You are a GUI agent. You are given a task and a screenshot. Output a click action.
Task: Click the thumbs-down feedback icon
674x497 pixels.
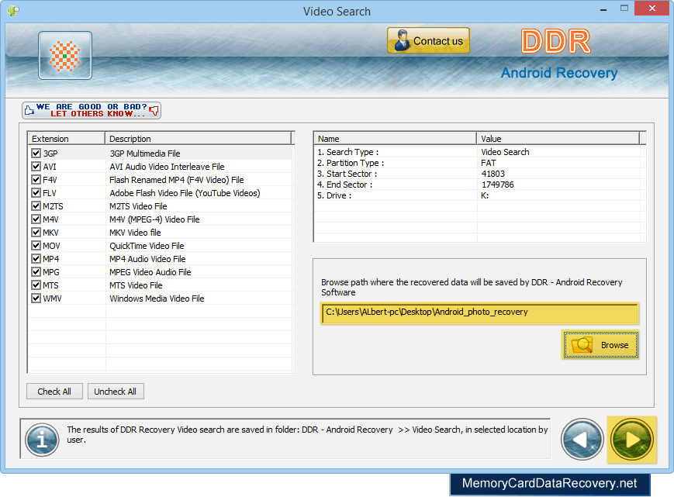tap(154, 111)
